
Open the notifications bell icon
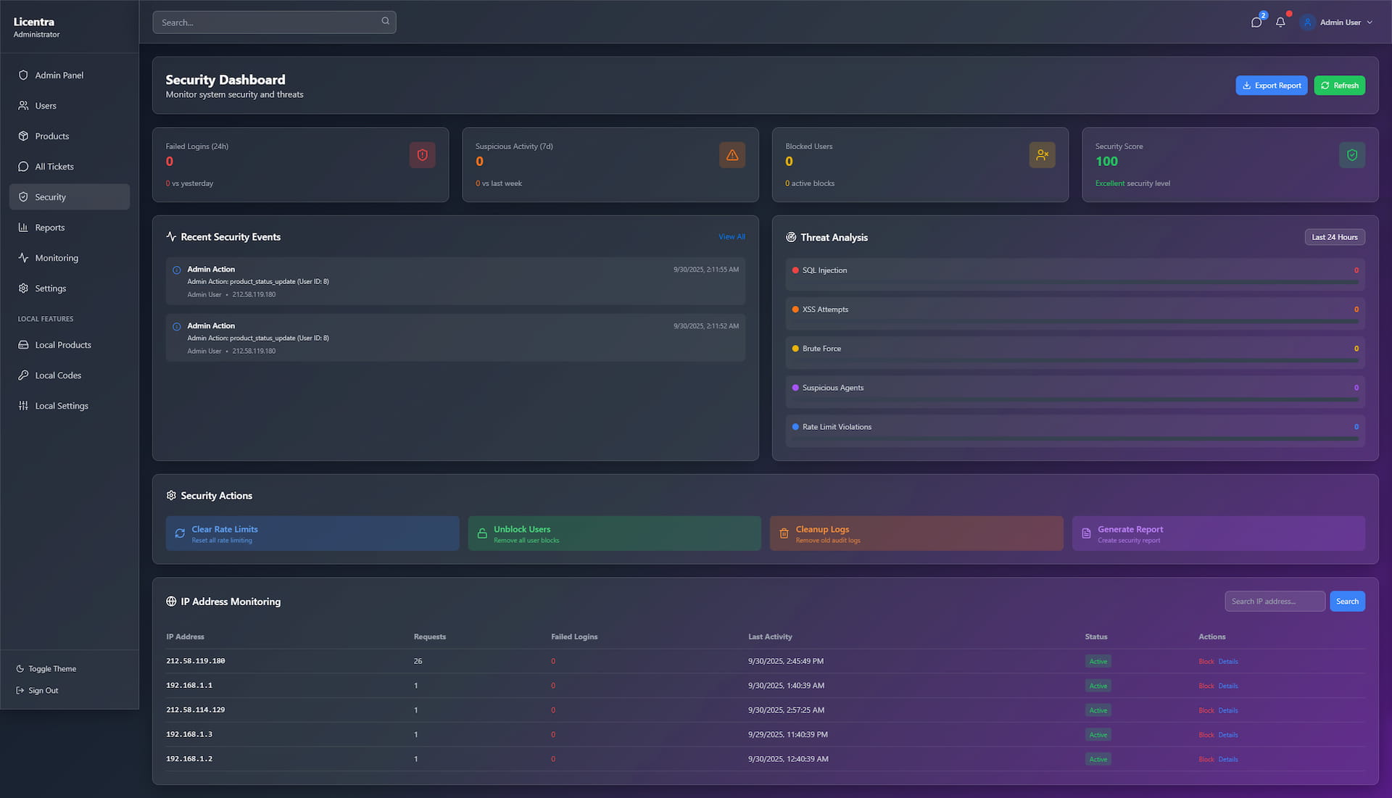[x=1280, y=22]
